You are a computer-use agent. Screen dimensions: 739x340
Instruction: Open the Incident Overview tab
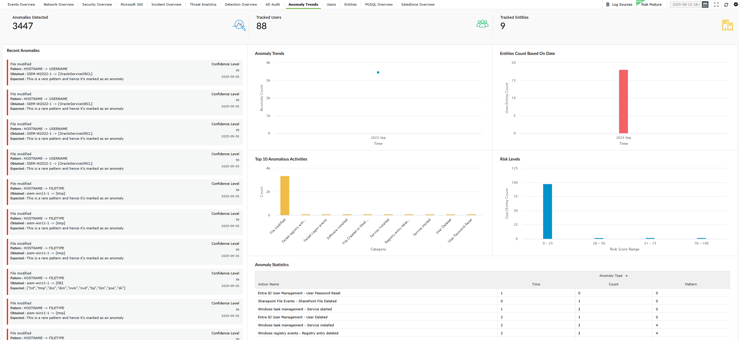tap(166, 4)
